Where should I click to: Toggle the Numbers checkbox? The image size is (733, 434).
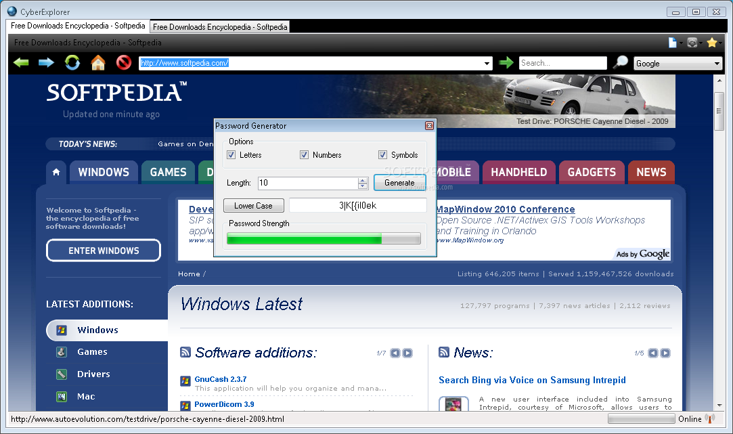(304, 155)
